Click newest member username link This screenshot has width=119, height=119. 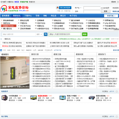[x=58, y=50]
